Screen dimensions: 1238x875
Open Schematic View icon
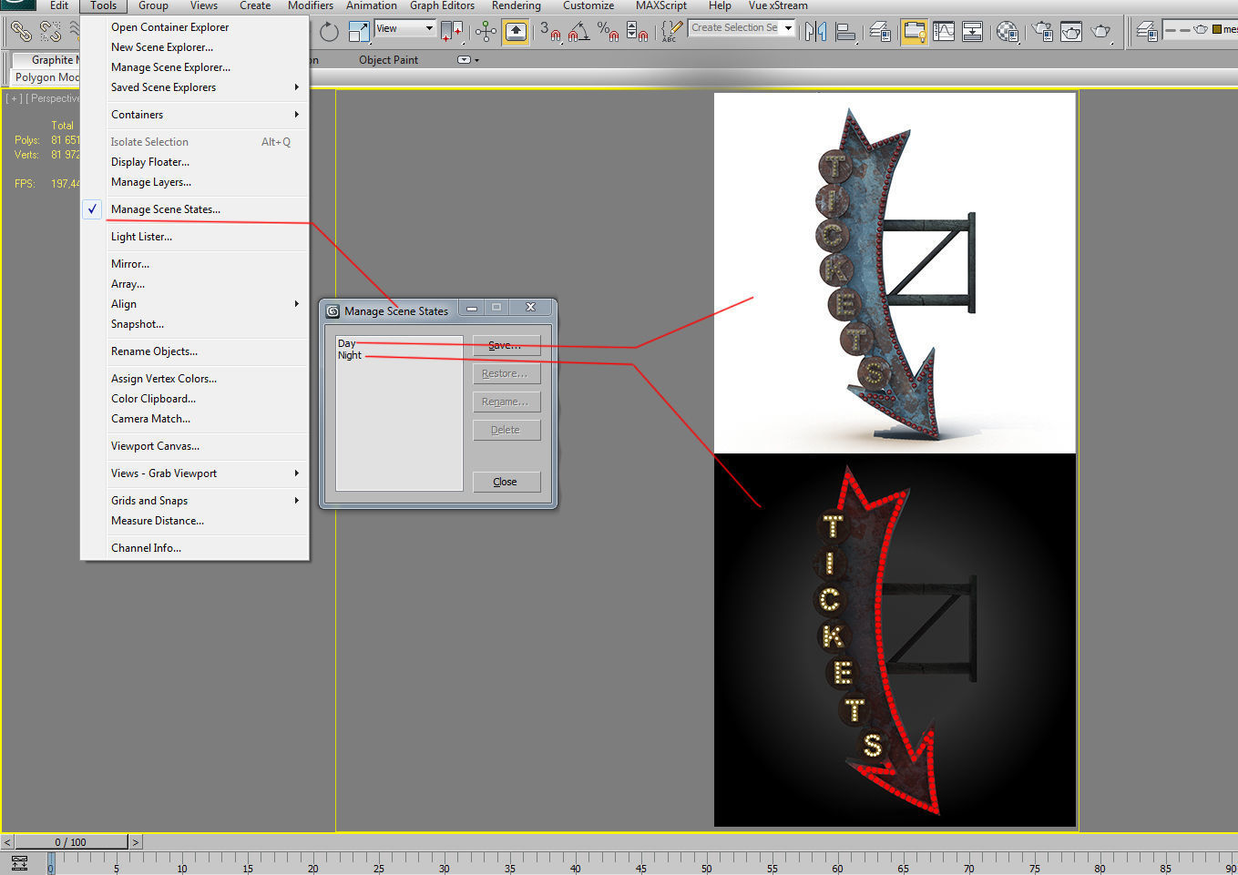973,32
